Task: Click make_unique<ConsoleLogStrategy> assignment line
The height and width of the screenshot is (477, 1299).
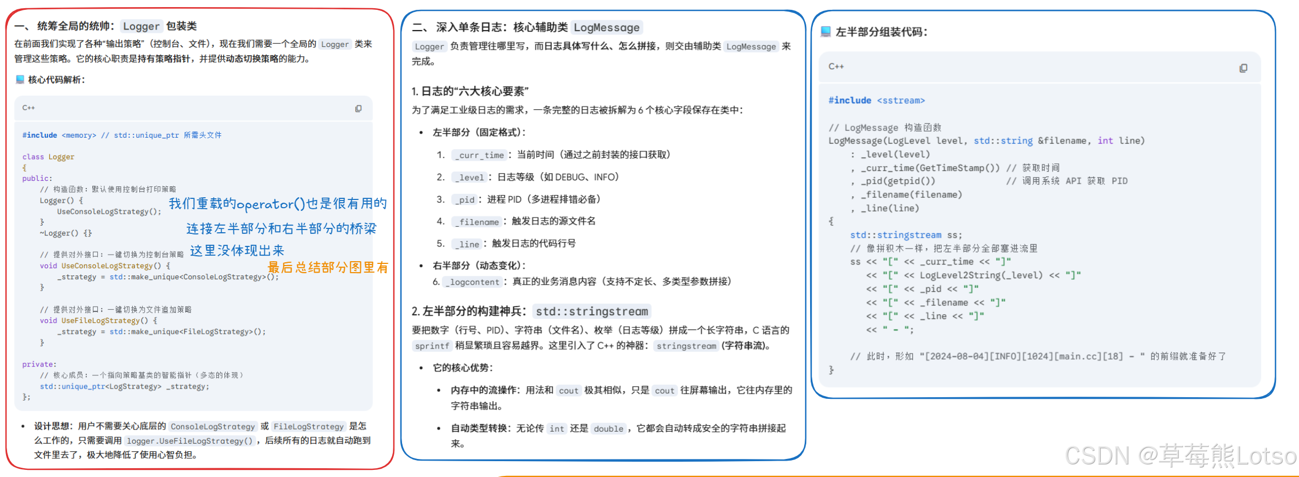Action: (168, 277)
